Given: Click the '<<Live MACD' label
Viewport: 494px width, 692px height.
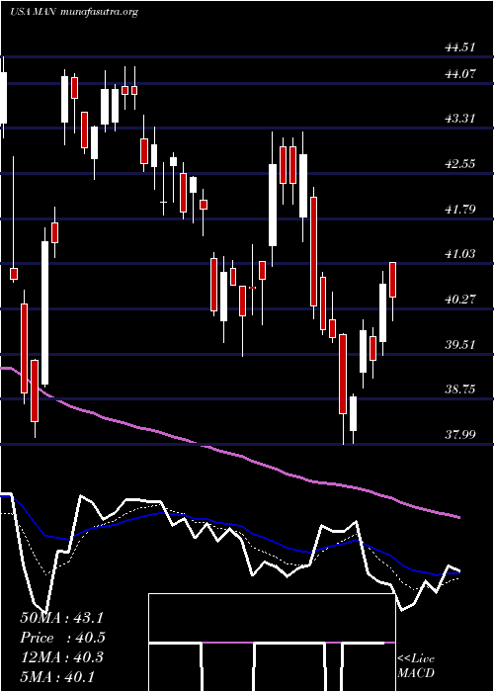Looking at the screenshot, I should point(416,666).
